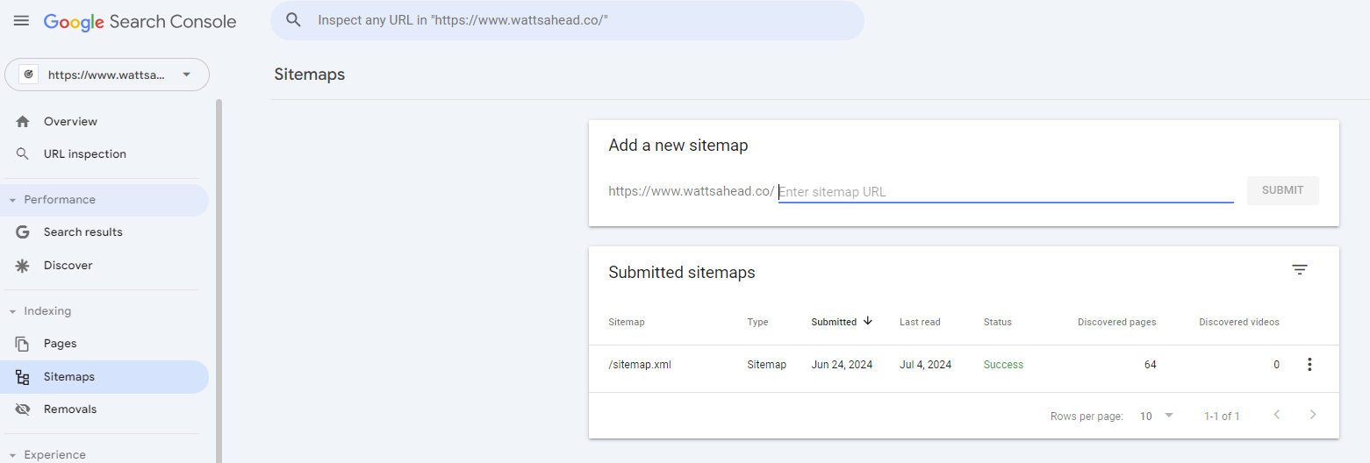Click the sidebar vertical scrollbar

pyautogui.click(x=219, y=281)
